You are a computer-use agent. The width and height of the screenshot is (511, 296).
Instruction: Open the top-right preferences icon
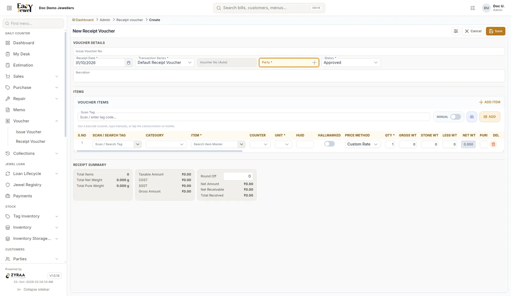click(x=473, y=8)
